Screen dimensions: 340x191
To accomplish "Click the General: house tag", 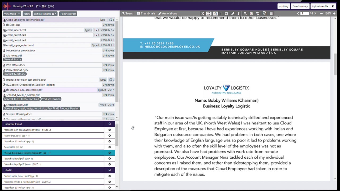I will point(12,59).
